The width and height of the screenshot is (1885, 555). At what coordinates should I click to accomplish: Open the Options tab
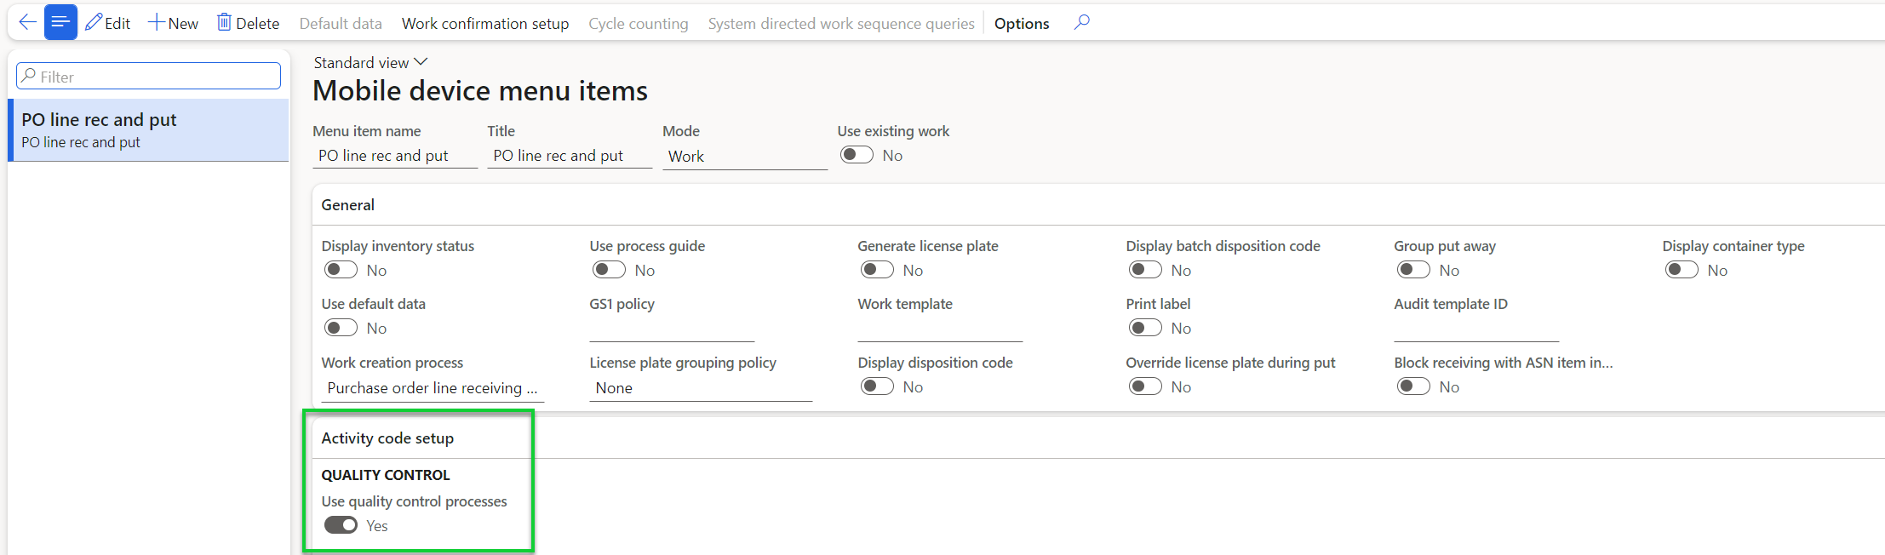coord(1022,23)
